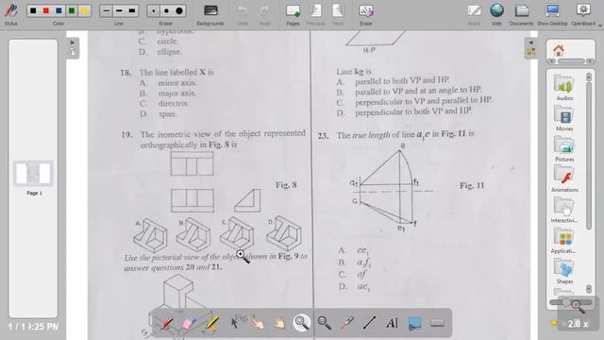Choose the yellow pen color
Image resolution: width=604 pixels, height=340 pixels.
tap(84, 10)
